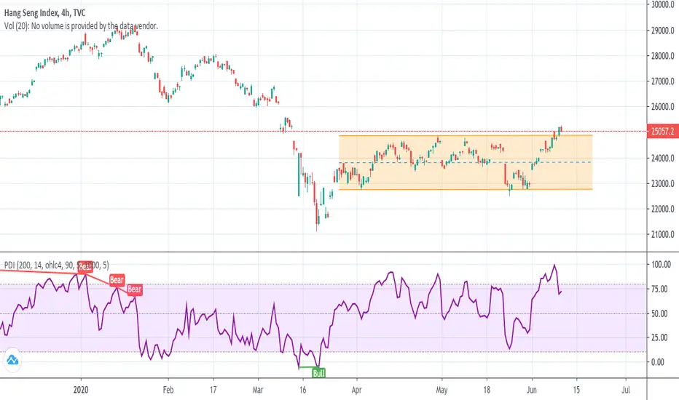Click the Apr label on time axis
The height and width of the screenshot is (400, 679).
point(356,390)
